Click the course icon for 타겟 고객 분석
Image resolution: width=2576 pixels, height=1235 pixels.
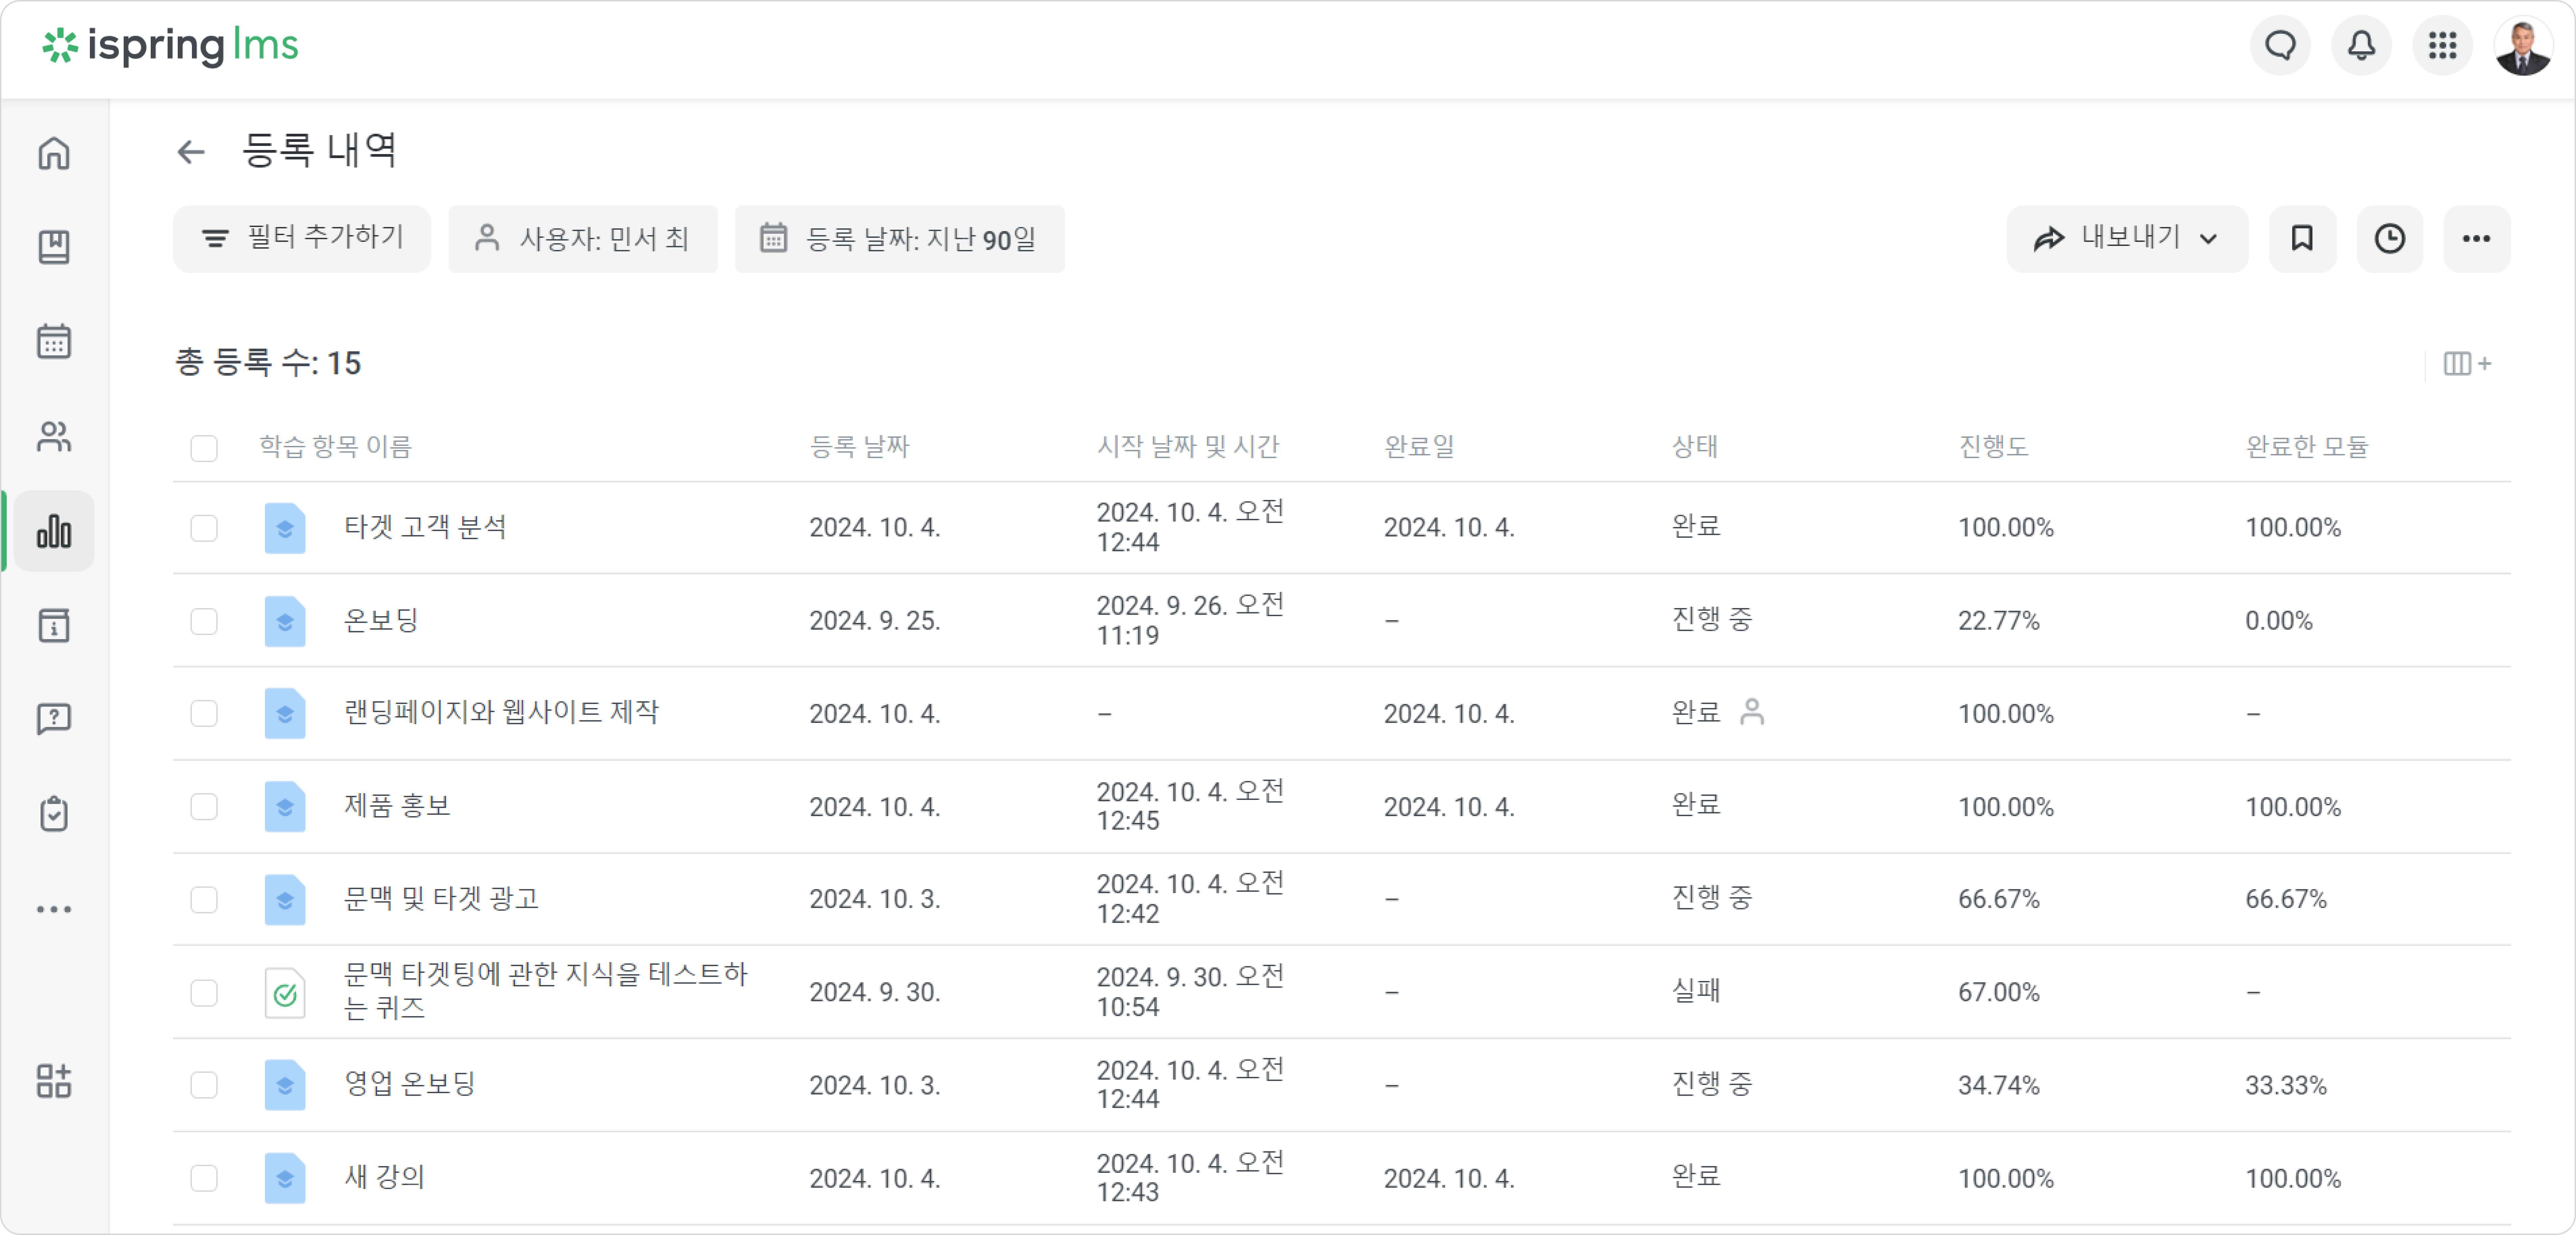[x=285, y=528]
